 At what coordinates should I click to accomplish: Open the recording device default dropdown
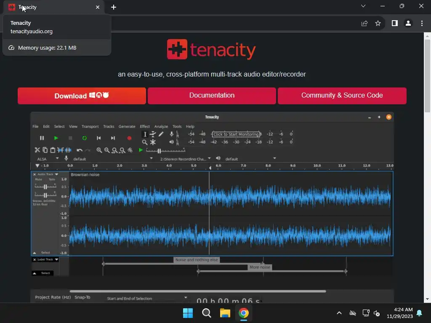tap(112, 159)
